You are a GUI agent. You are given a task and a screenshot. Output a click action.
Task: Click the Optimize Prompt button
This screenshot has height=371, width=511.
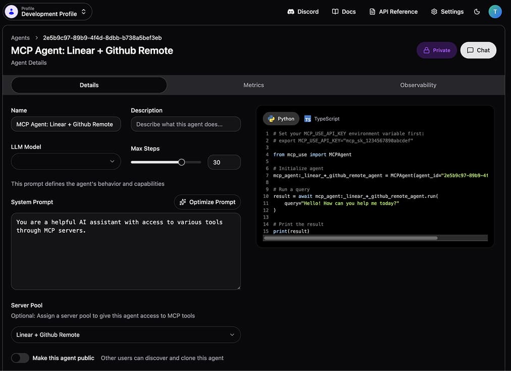[x=207, y=201]
